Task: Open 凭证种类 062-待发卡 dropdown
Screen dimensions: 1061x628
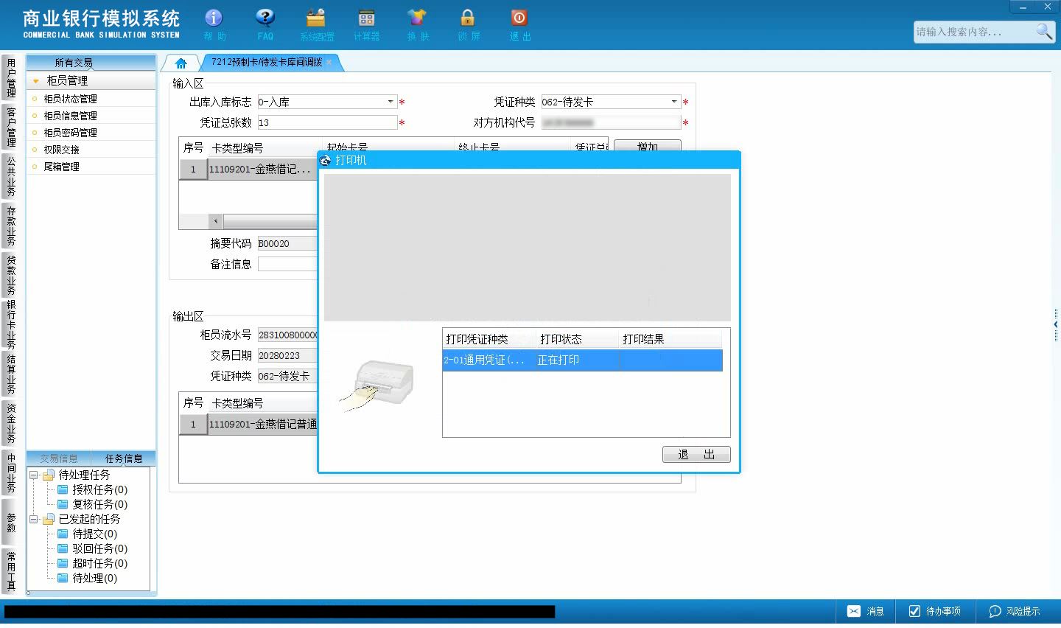Action: click(674, 102)
